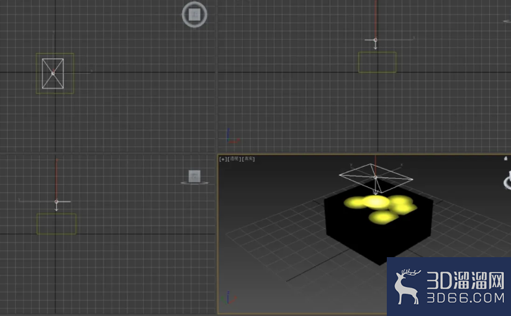Open the 透视 point-of-view viewport menu
511x316 pixels.
234,159
